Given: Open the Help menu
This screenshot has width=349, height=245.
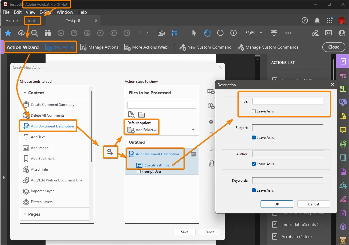Looking at the screenshot, I should (82, 12).
